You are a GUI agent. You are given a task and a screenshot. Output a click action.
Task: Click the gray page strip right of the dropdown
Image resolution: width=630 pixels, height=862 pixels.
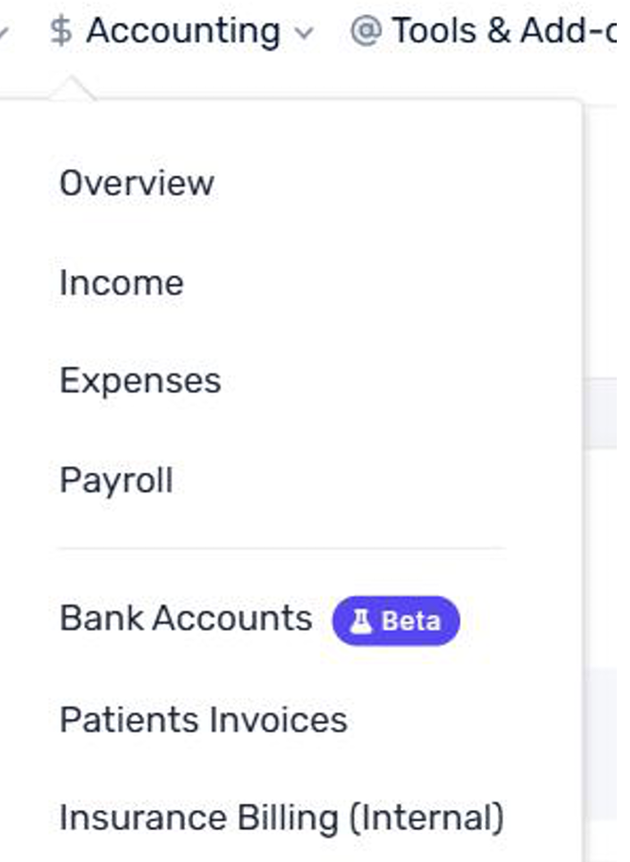tap(601, 414)
